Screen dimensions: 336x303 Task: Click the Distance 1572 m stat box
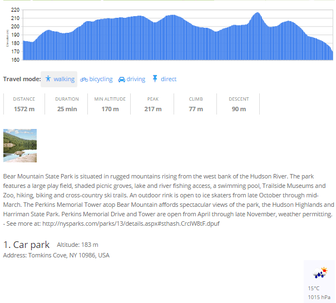pyautogui.click(x=24, y=105)
